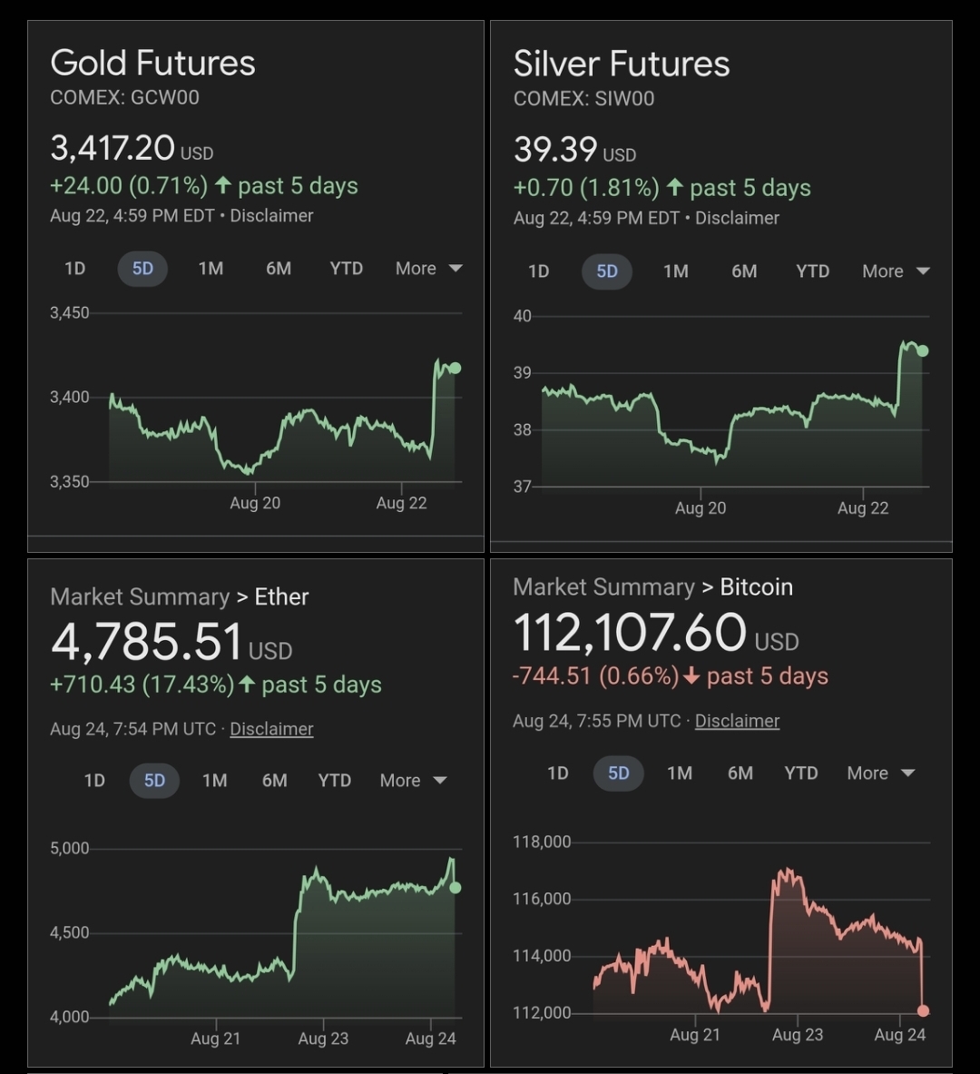Switch Ether chart to 6M view
The height and width of the screenshot is (1074, 980).
(275, 781)
